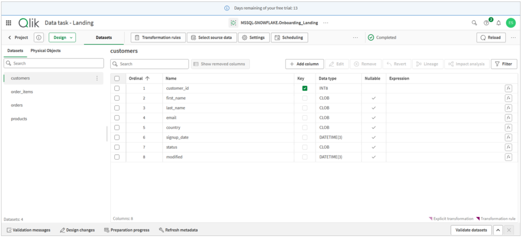Select row checkbox for first_name
Image resolution: width=522 pixels, height=237 pixels.
point(117,98)
